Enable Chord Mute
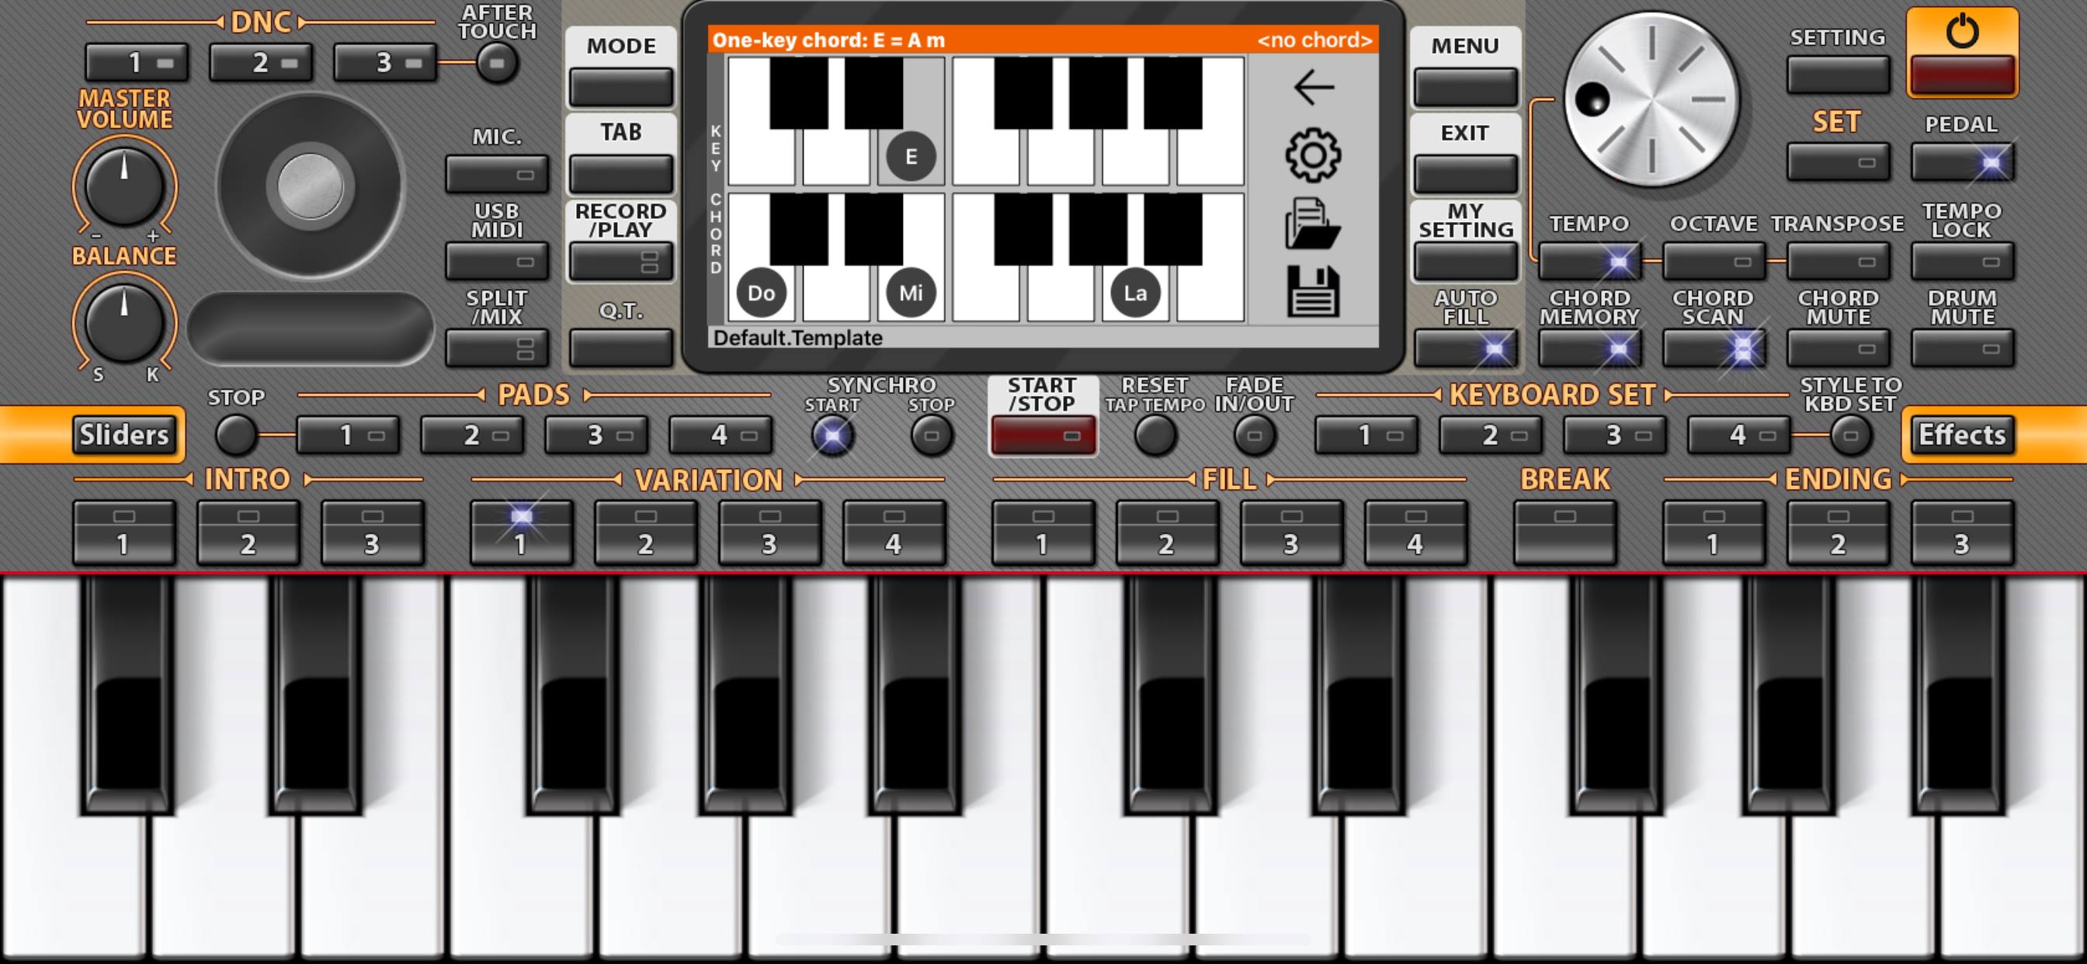The width and height of the screenshot is (2087, 964). [x=1838, y=348]
